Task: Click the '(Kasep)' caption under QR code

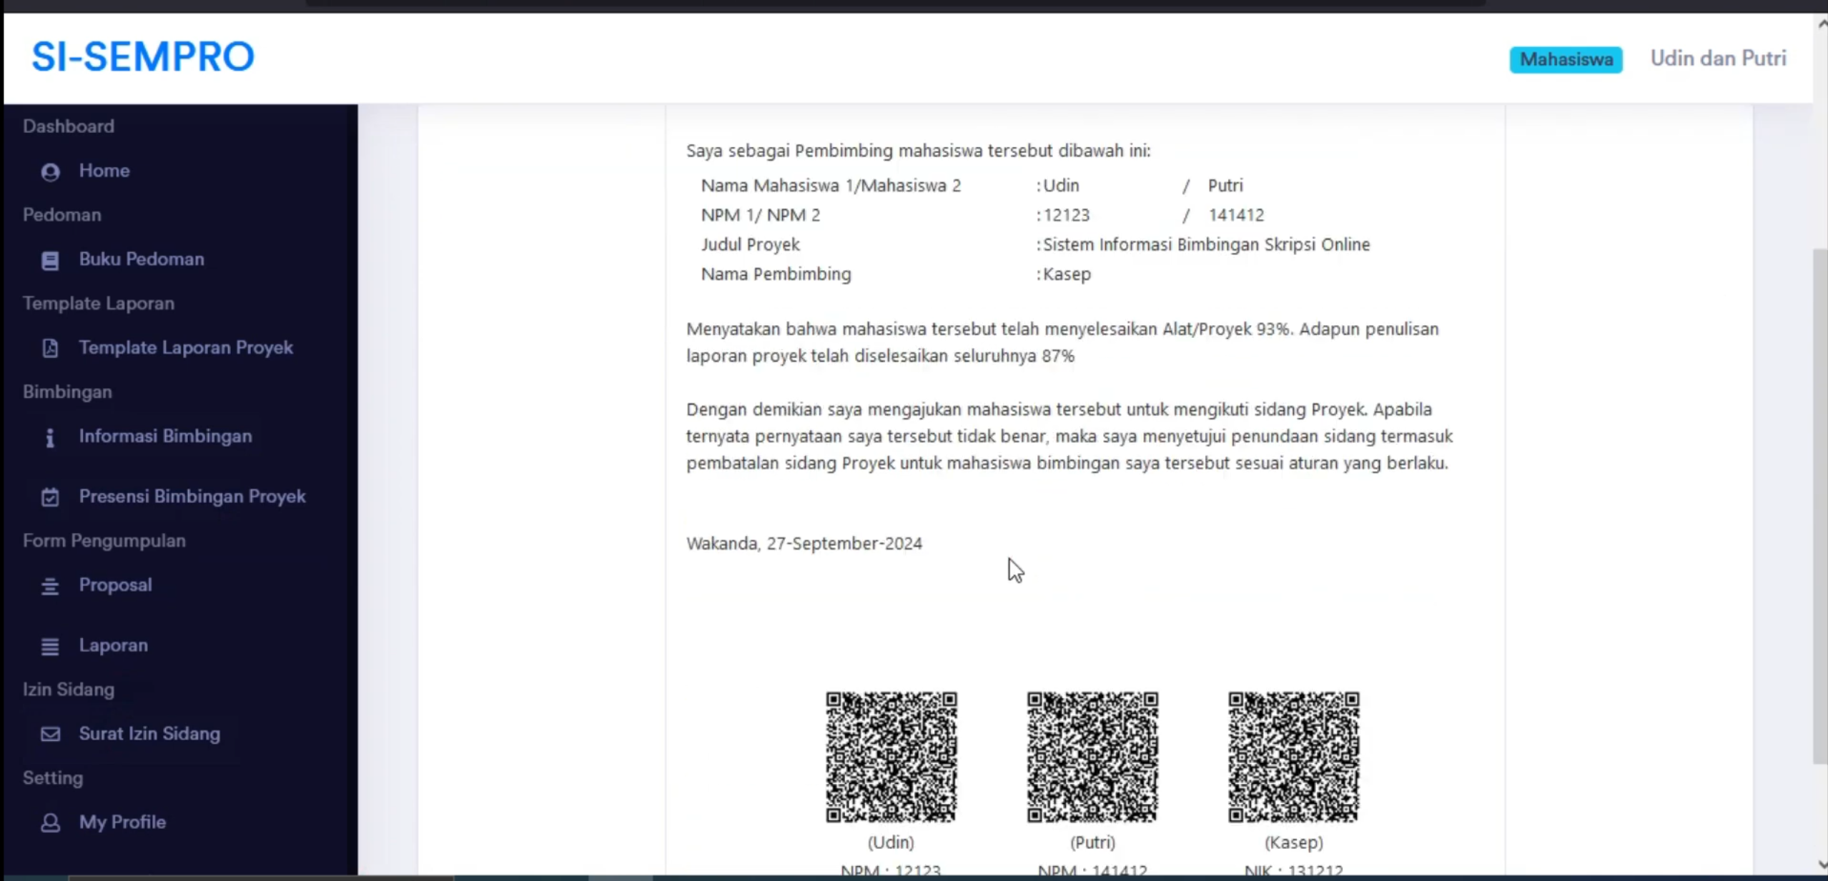Action: pos(1293,842)
